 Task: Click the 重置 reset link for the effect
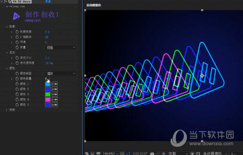point(48,2)
